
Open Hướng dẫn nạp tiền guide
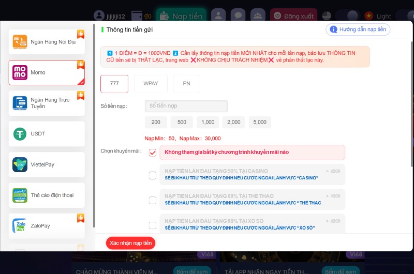pyautogui.click(x=358, y=29)
